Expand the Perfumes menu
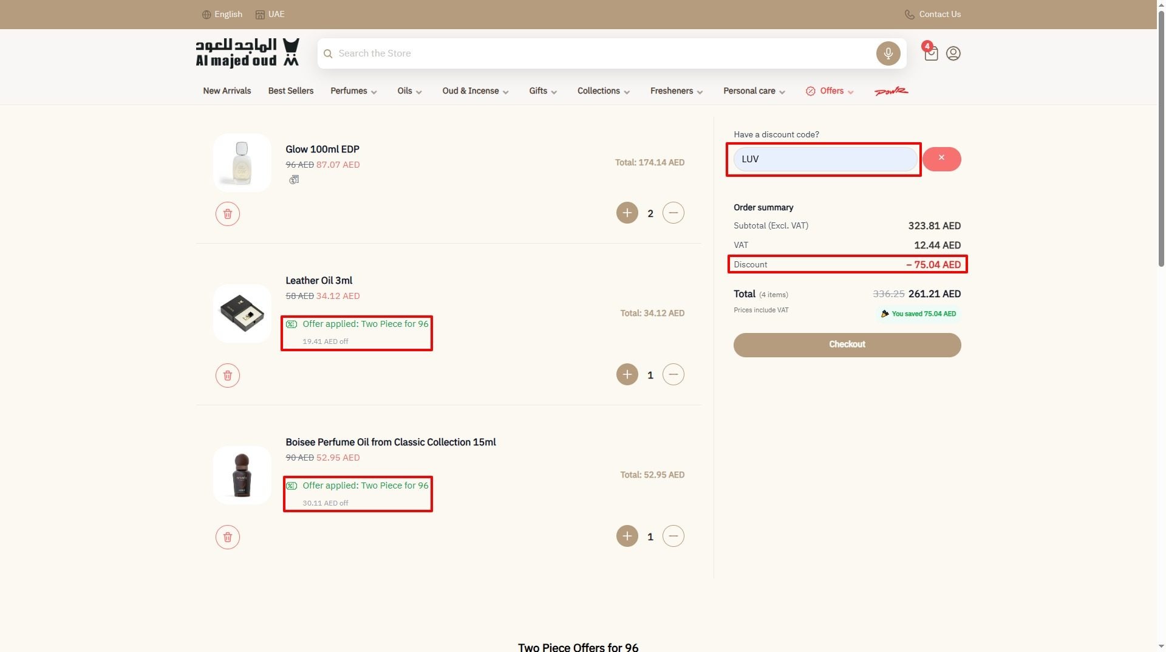This screenshot has width=1166, height=652. (x=354, y=91)
